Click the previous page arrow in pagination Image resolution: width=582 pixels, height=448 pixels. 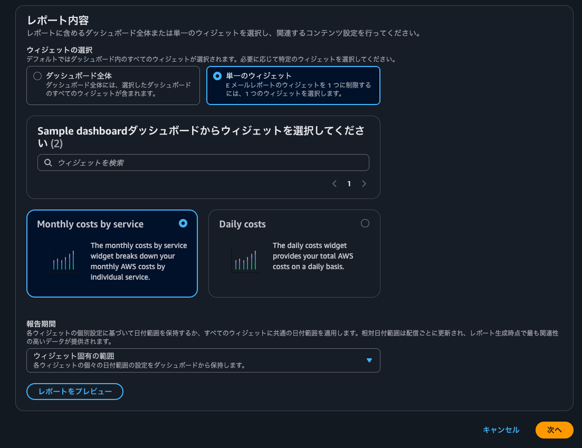point(334,183)
